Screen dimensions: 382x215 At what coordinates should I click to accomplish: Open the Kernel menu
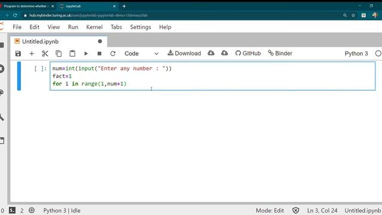pos(94,27)
